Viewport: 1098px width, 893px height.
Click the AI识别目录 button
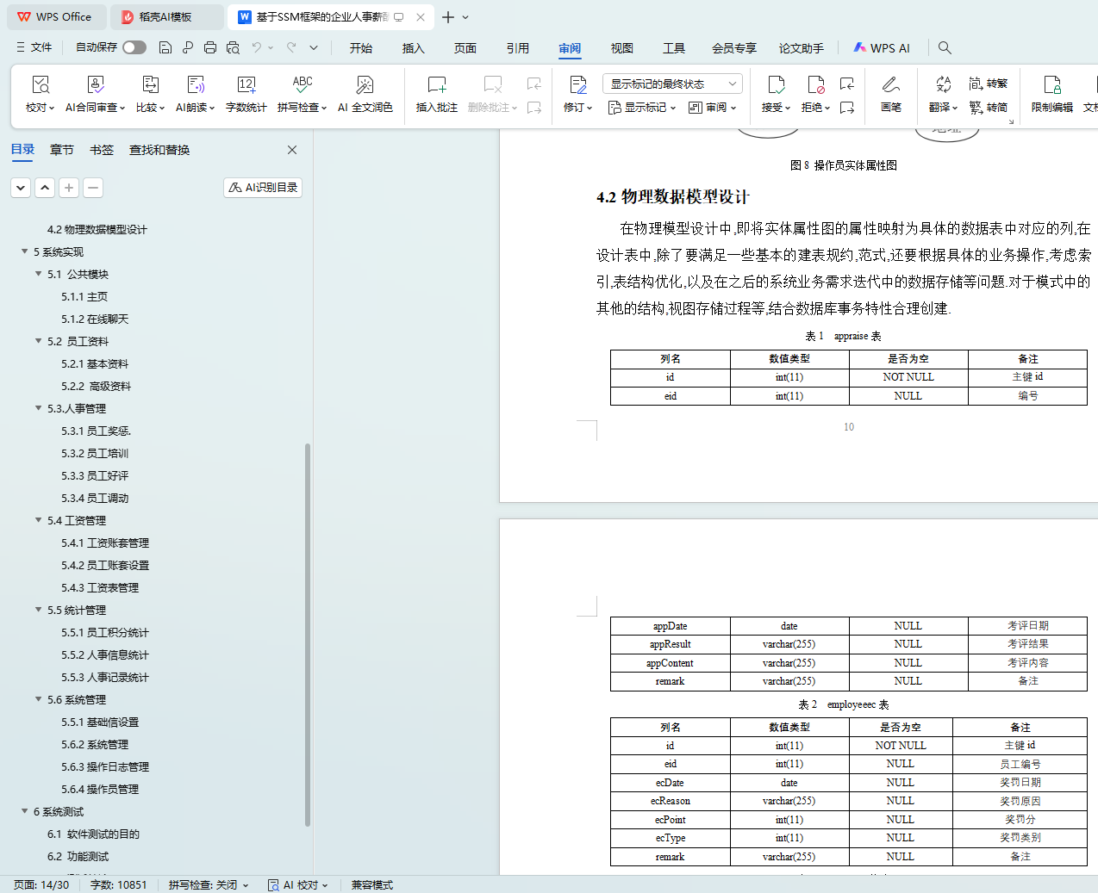coord(263,187)
